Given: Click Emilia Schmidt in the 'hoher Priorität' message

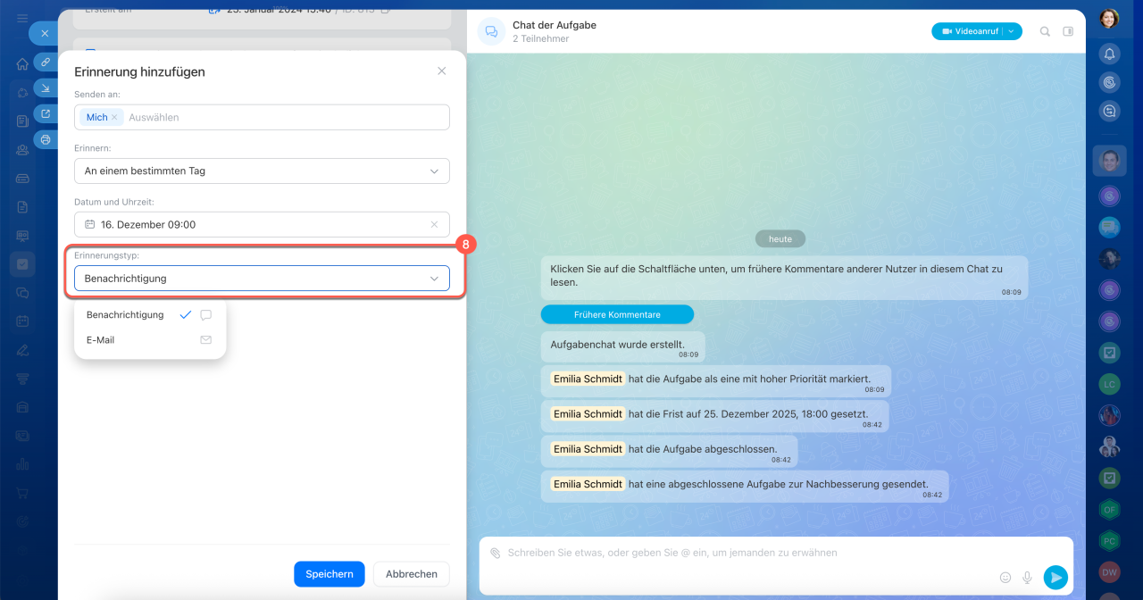Looking at the screenshot, I should 588,379.
